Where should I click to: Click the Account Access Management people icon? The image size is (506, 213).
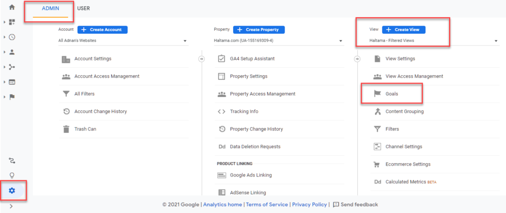[66, 77]
